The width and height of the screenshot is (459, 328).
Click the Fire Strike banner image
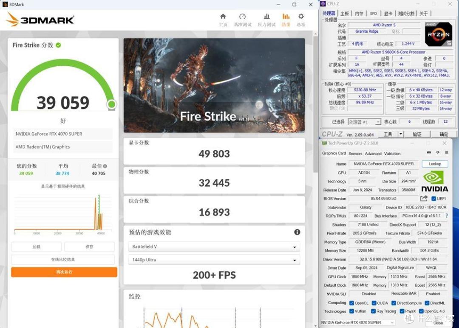[x=214, y=85]
